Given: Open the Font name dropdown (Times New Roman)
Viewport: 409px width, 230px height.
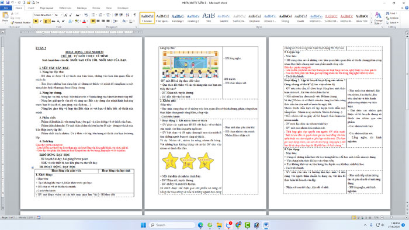Looking at the screenshot, I should click(x=53, y=15).
